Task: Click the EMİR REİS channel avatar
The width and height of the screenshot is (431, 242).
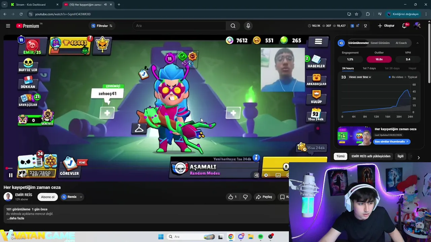Action: point(8,197)
